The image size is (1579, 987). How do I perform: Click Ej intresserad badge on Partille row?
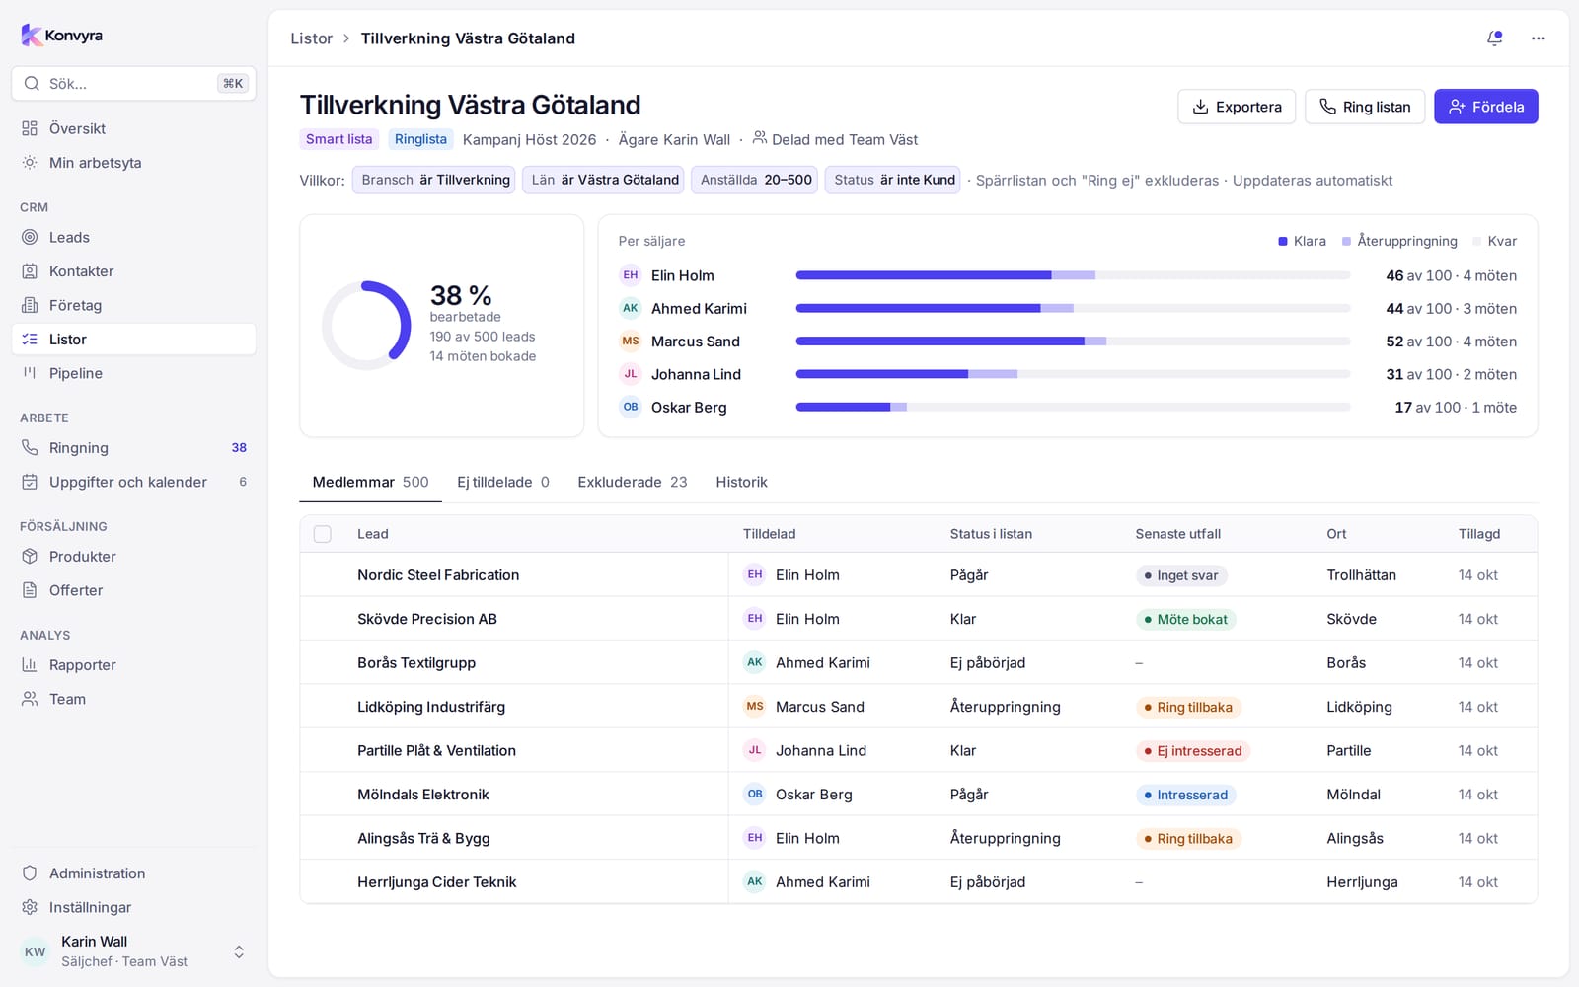click(x=1193, y=751)
